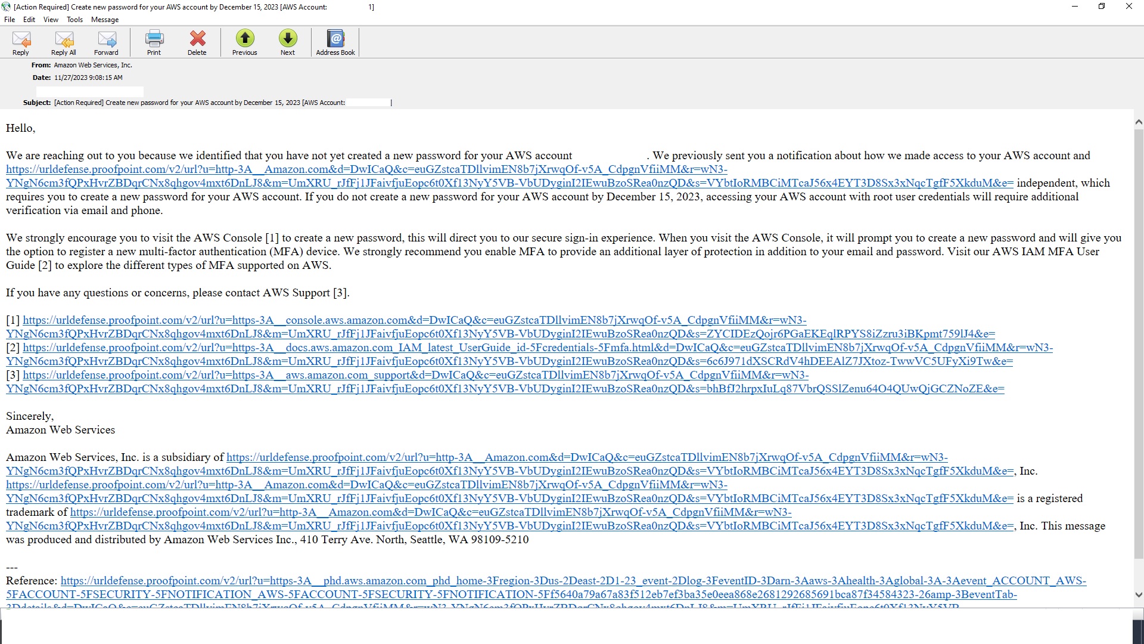Viewport: 1144px width, 644px height.
Task: Minimize the email window
Action: point(1075,7)
